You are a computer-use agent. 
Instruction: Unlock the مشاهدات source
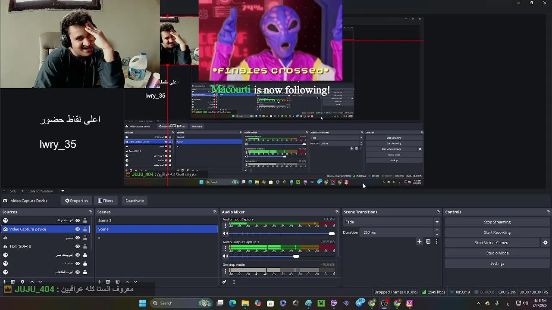85,263
